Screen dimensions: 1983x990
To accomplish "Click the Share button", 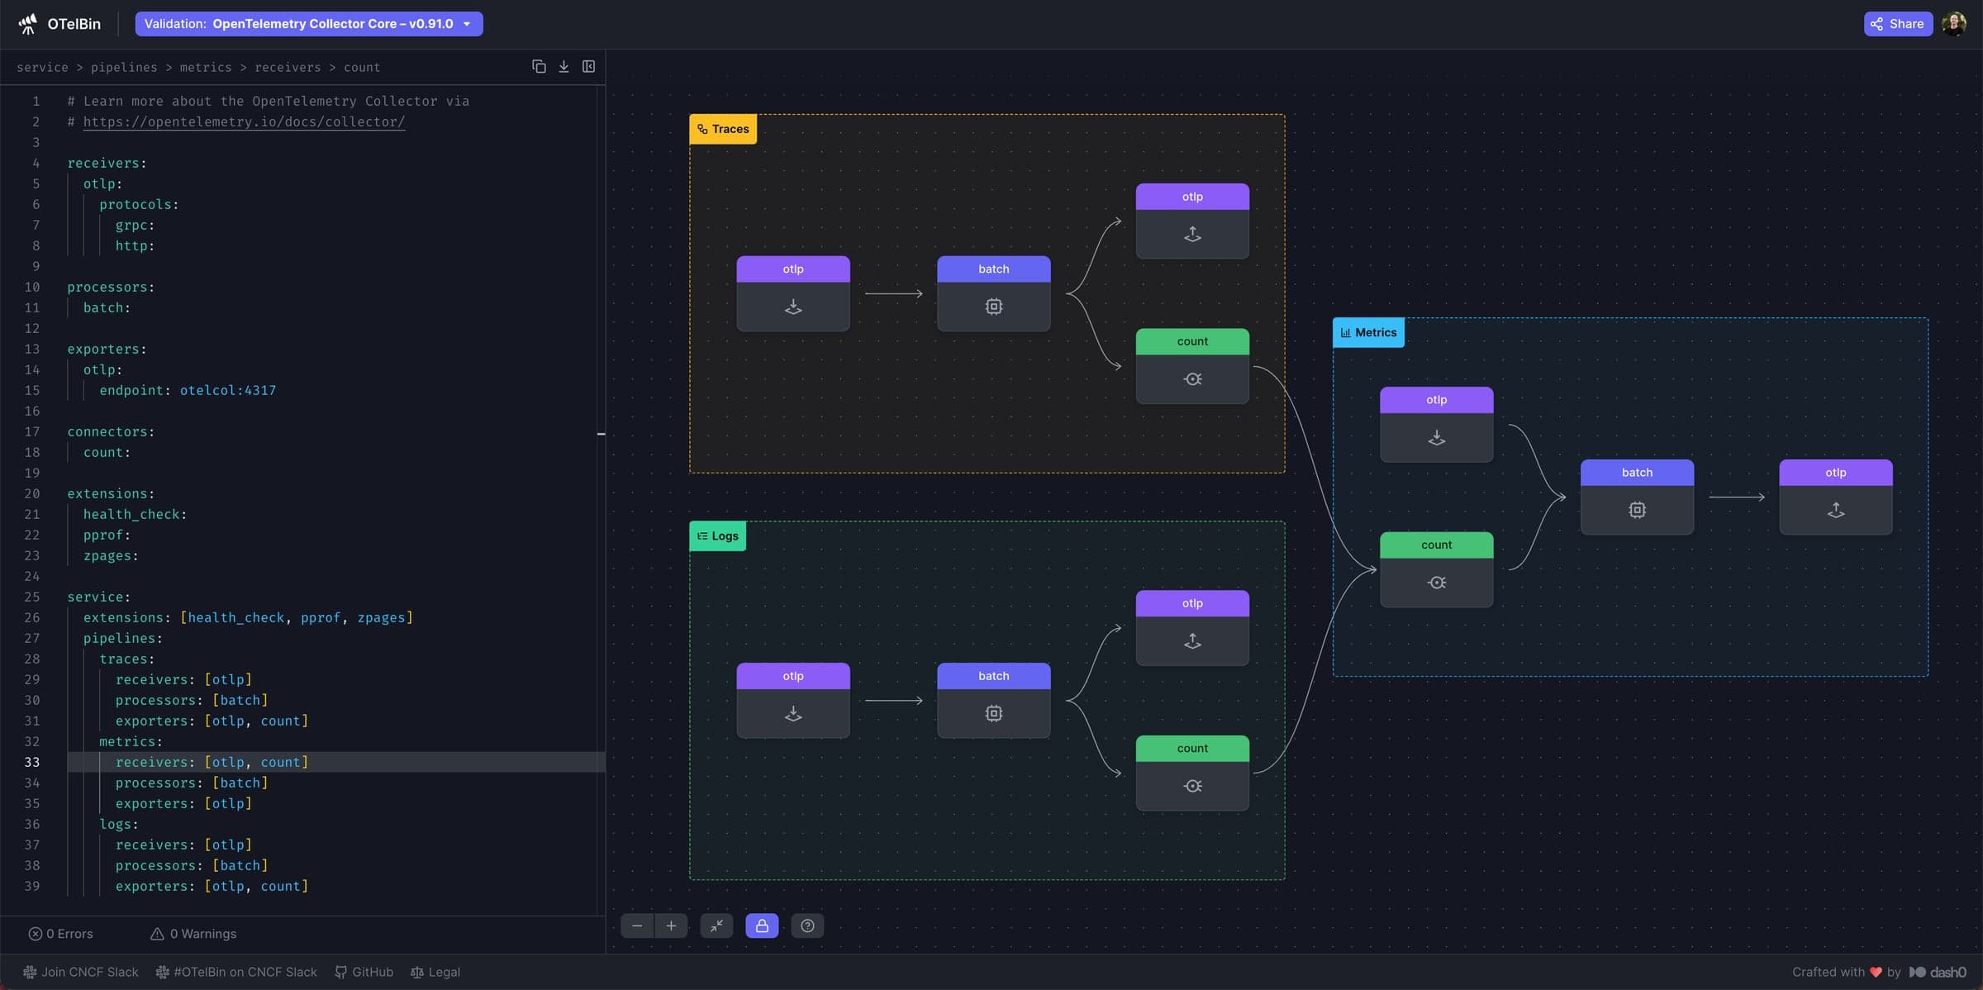I will [x=1898, y=24].
